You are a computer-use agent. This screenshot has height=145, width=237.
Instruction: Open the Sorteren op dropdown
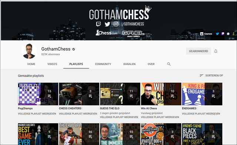point(211,75)
